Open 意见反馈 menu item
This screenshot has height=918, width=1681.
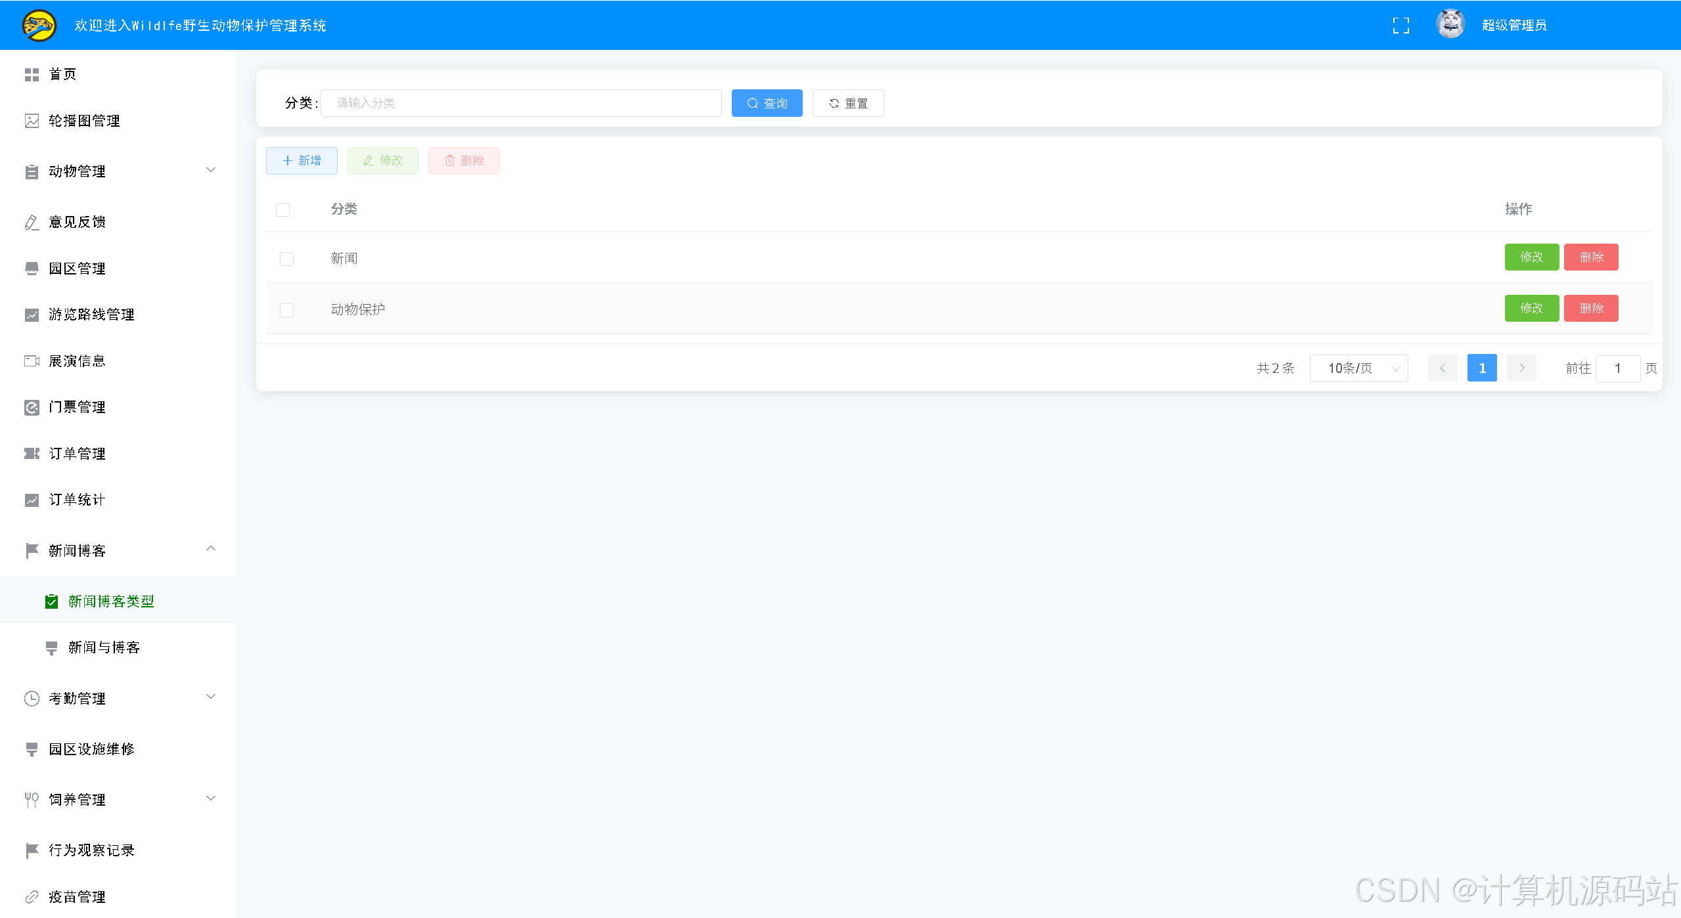click(118, 222)
